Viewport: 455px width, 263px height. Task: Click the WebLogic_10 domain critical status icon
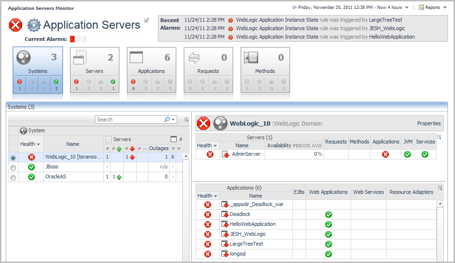coord(204,123)
